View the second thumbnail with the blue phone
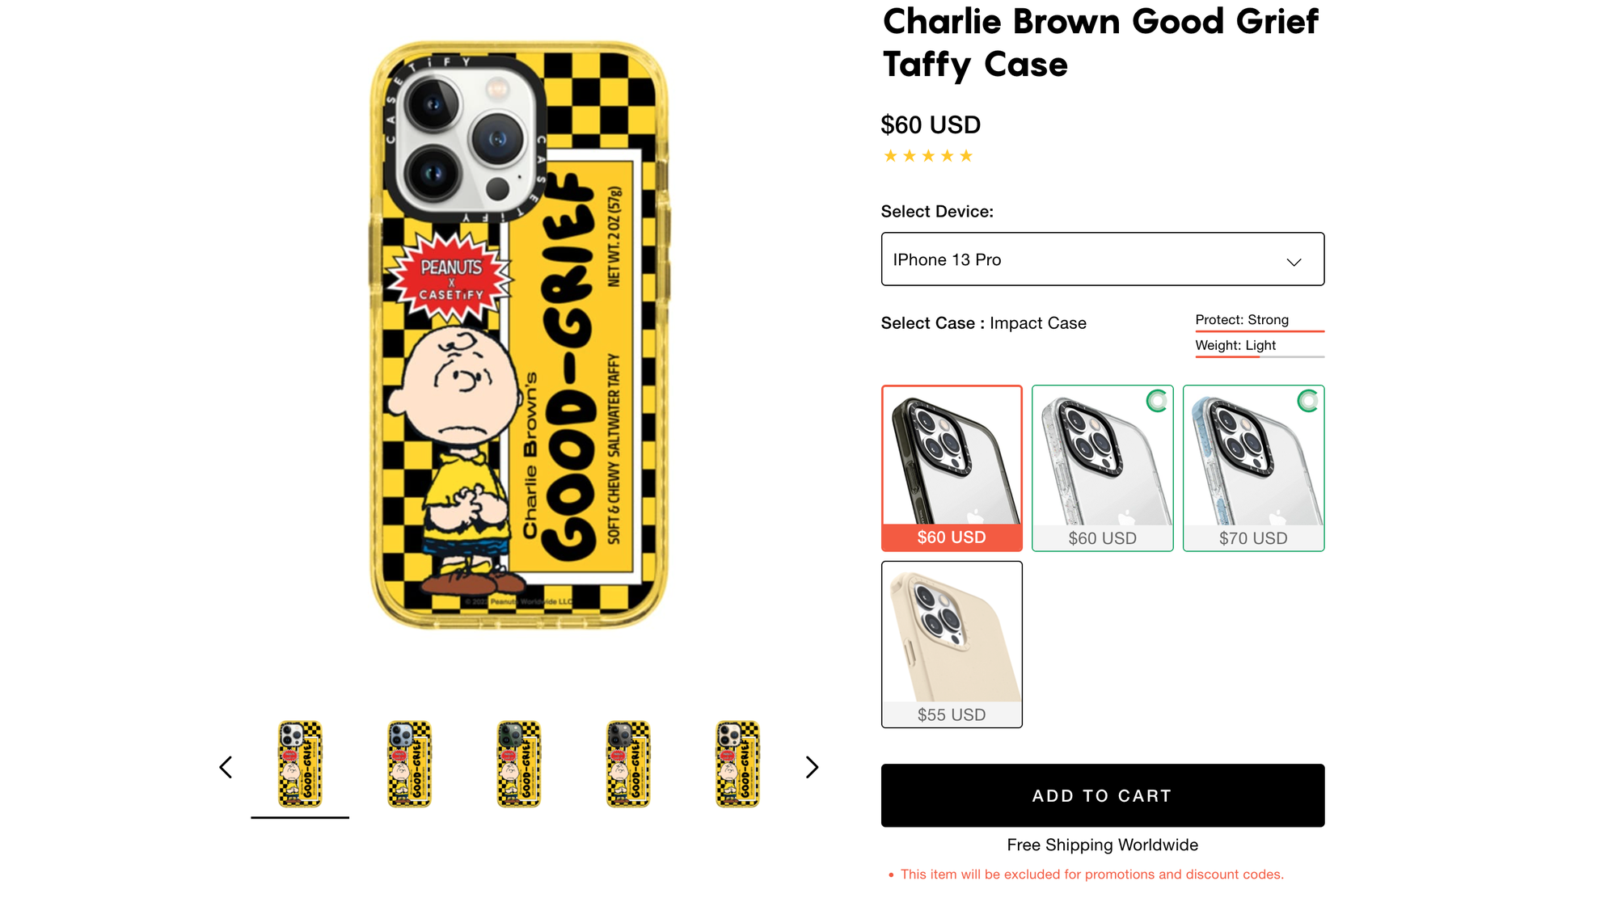This screenshot has height=906, width=1617. tap(409, 765)
